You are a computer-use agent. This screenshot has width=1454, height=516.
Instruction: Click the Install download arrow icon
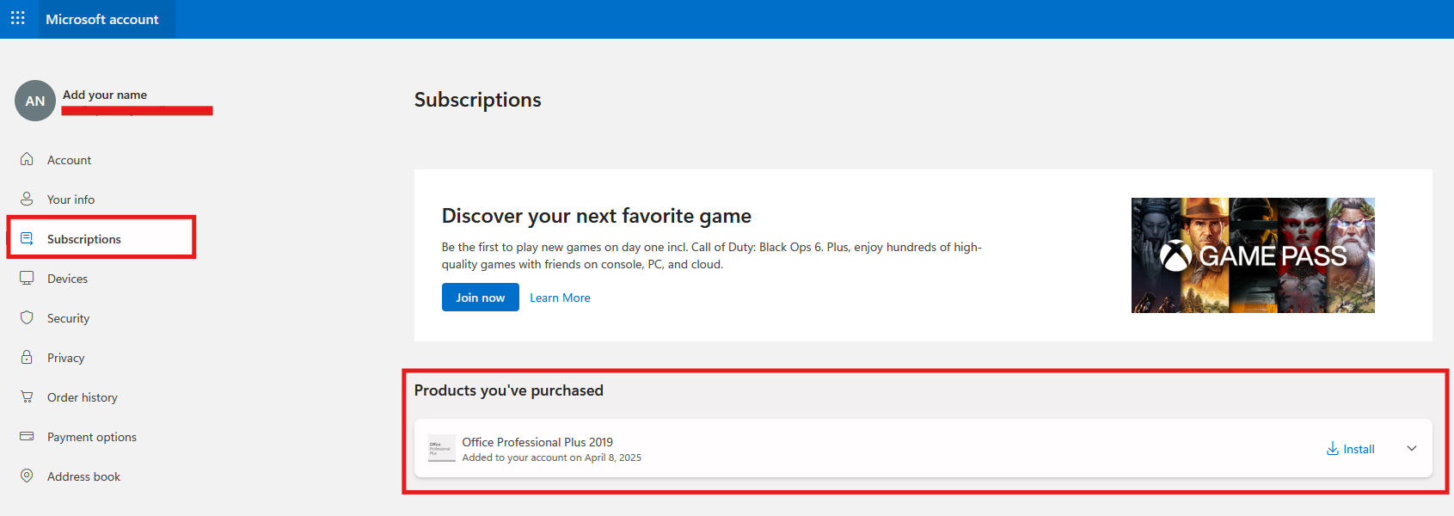coord(1333,449)
